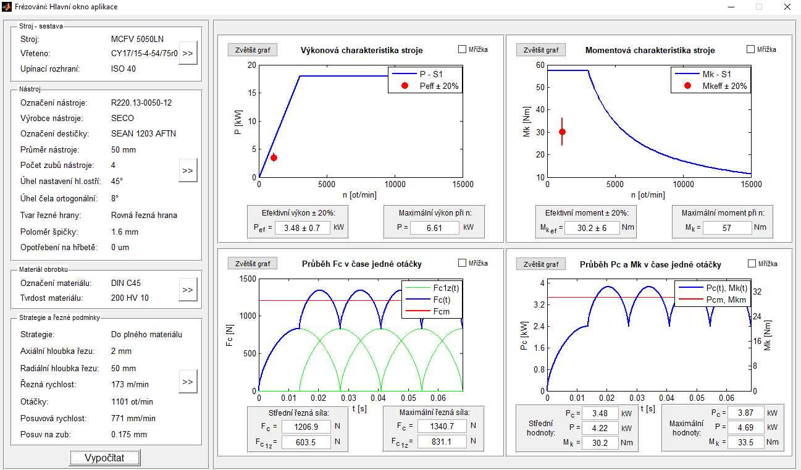Click Zvětšit graf for Momentová charakteristika stroje
The height and width of the screenshot is (470, 801).
tap(541, 50)
